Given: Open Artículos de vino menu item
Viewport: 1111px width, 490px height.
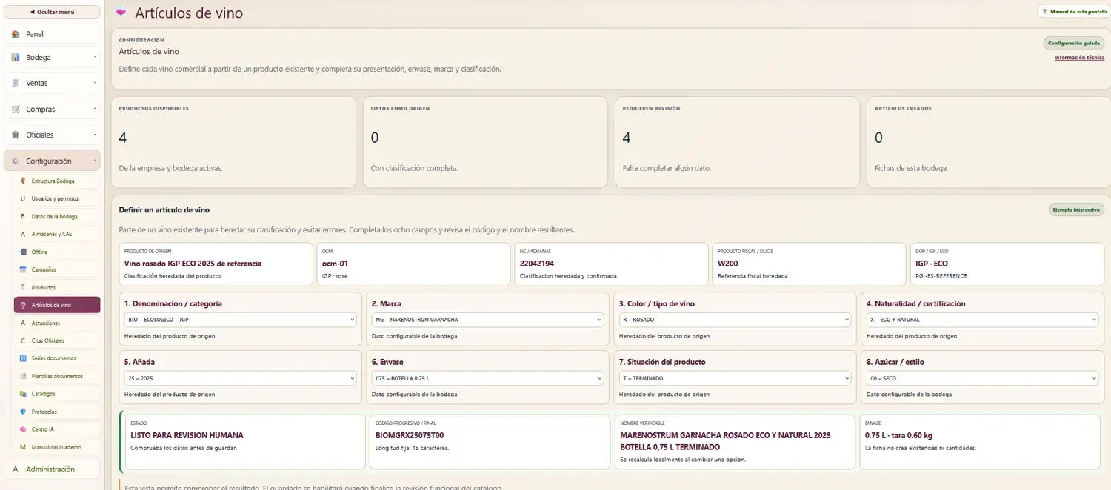Looking at the screenshot, I should point(57,305).
